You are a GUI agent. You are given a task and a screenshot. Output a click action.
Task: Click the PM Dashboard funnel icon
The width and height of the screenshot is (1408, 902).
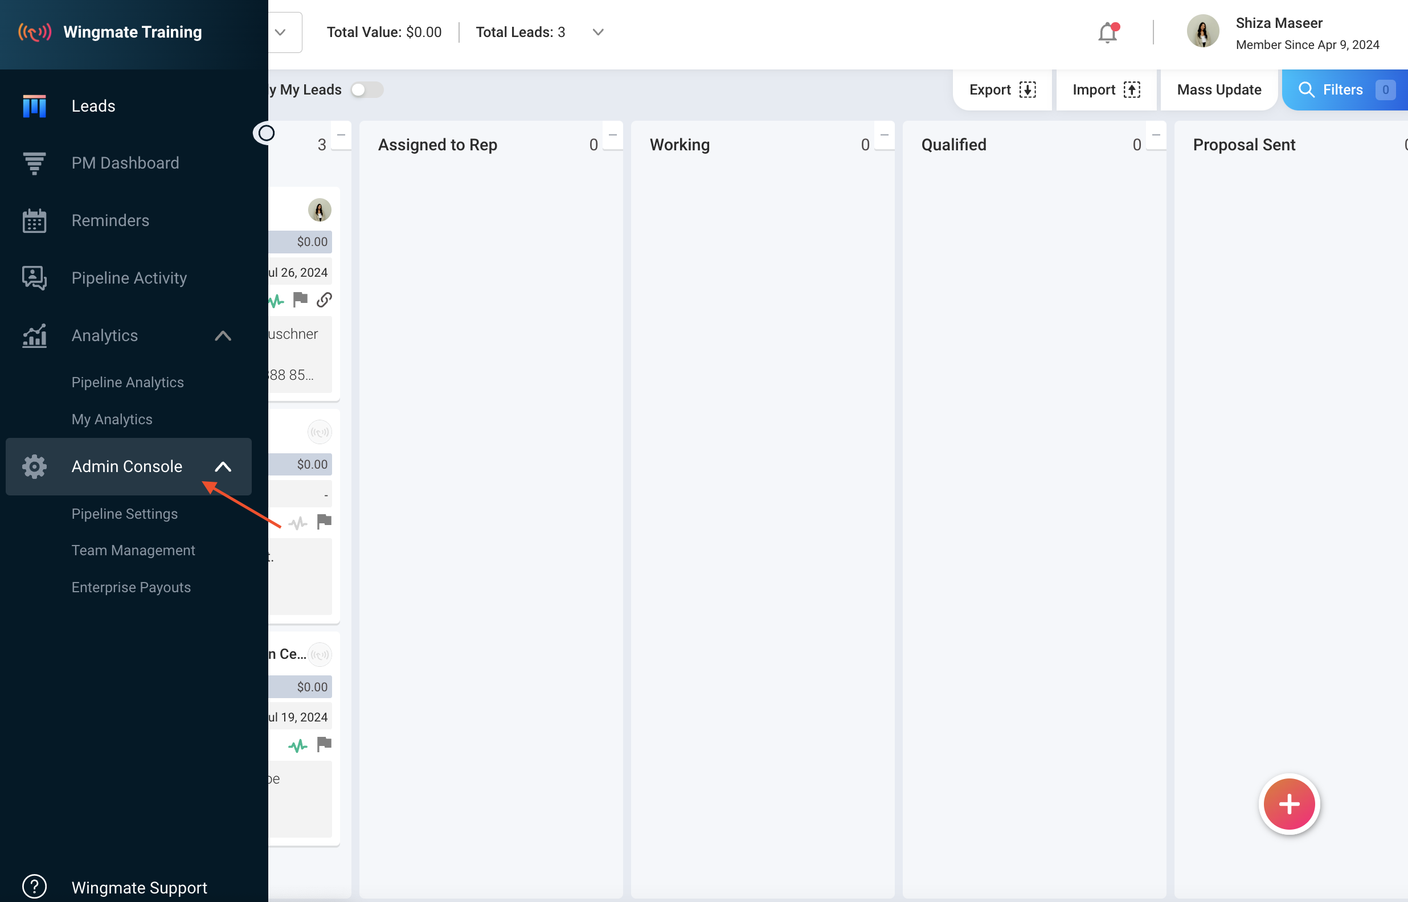34,163
